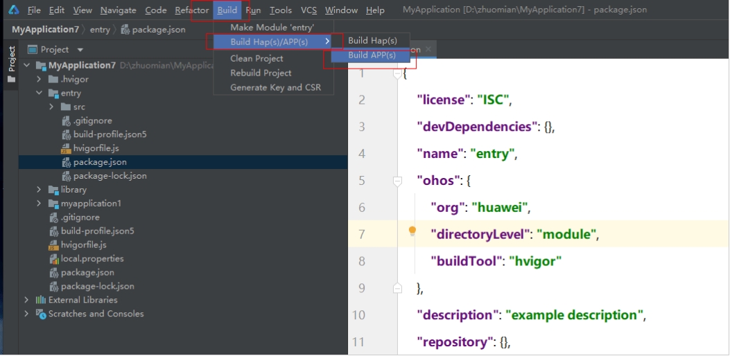Select Build APP(s) from the submenu

tap(372, 55)
